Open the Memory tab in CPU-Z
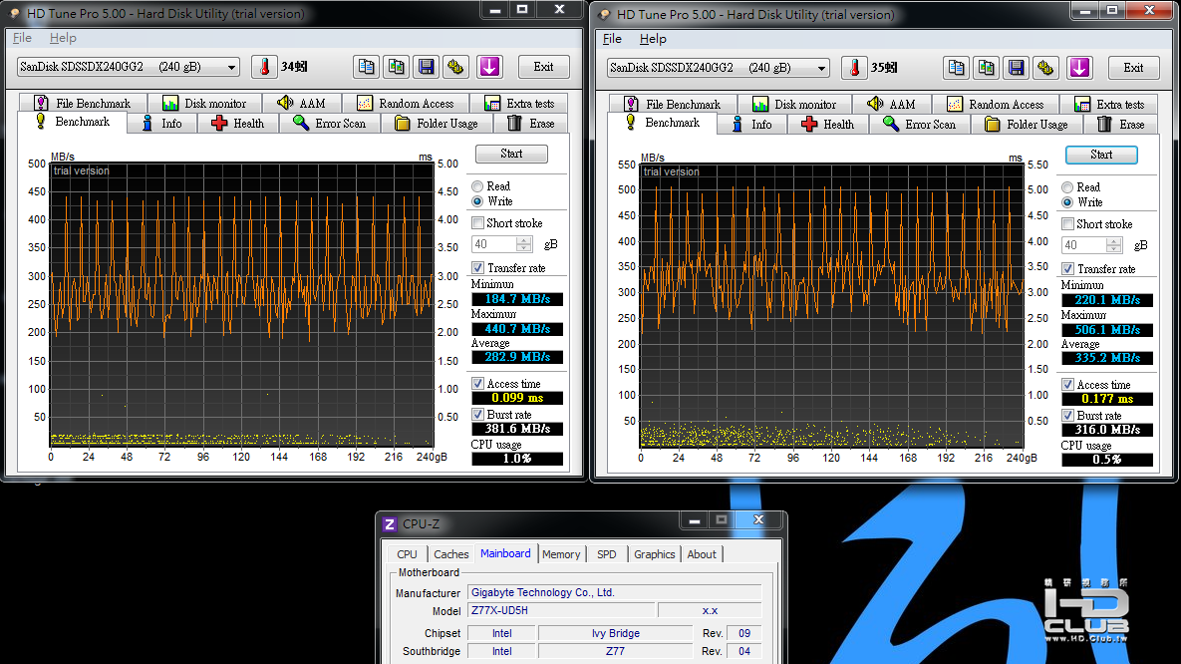 [561, 554]
